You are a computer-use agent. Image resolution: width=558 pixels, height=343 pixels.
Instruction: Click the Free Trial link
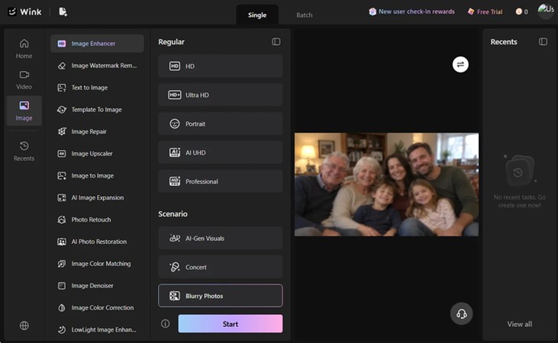point(485,11)
